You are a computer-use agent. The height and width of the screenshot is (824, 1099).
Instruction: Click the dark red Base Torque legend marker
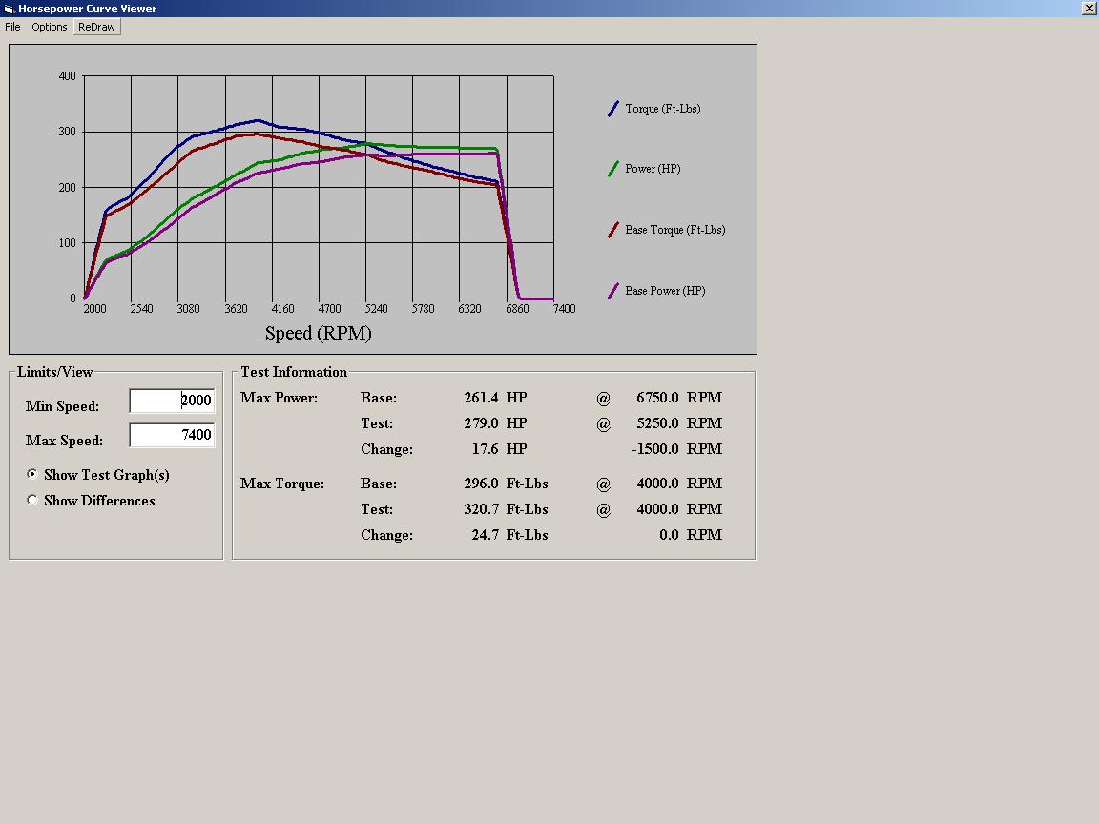[613, 230]
